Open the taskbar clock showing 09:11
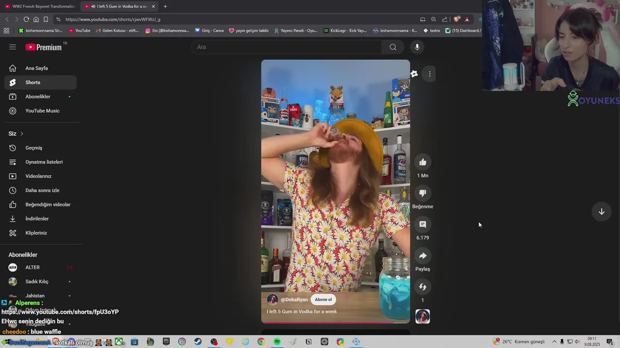The image size is (620, 348). click(592, 342)
